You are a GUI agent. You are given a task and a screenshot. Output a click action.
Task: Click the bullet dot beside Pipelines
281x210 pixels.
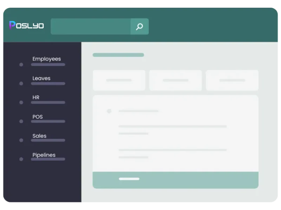click(21, 159)
